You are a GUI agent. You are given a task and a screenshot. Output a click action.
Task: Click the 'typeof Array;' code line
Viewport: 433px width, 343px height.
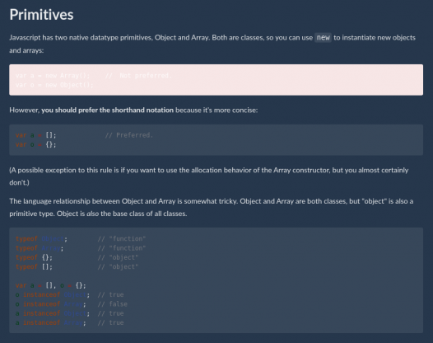point(40,248)
